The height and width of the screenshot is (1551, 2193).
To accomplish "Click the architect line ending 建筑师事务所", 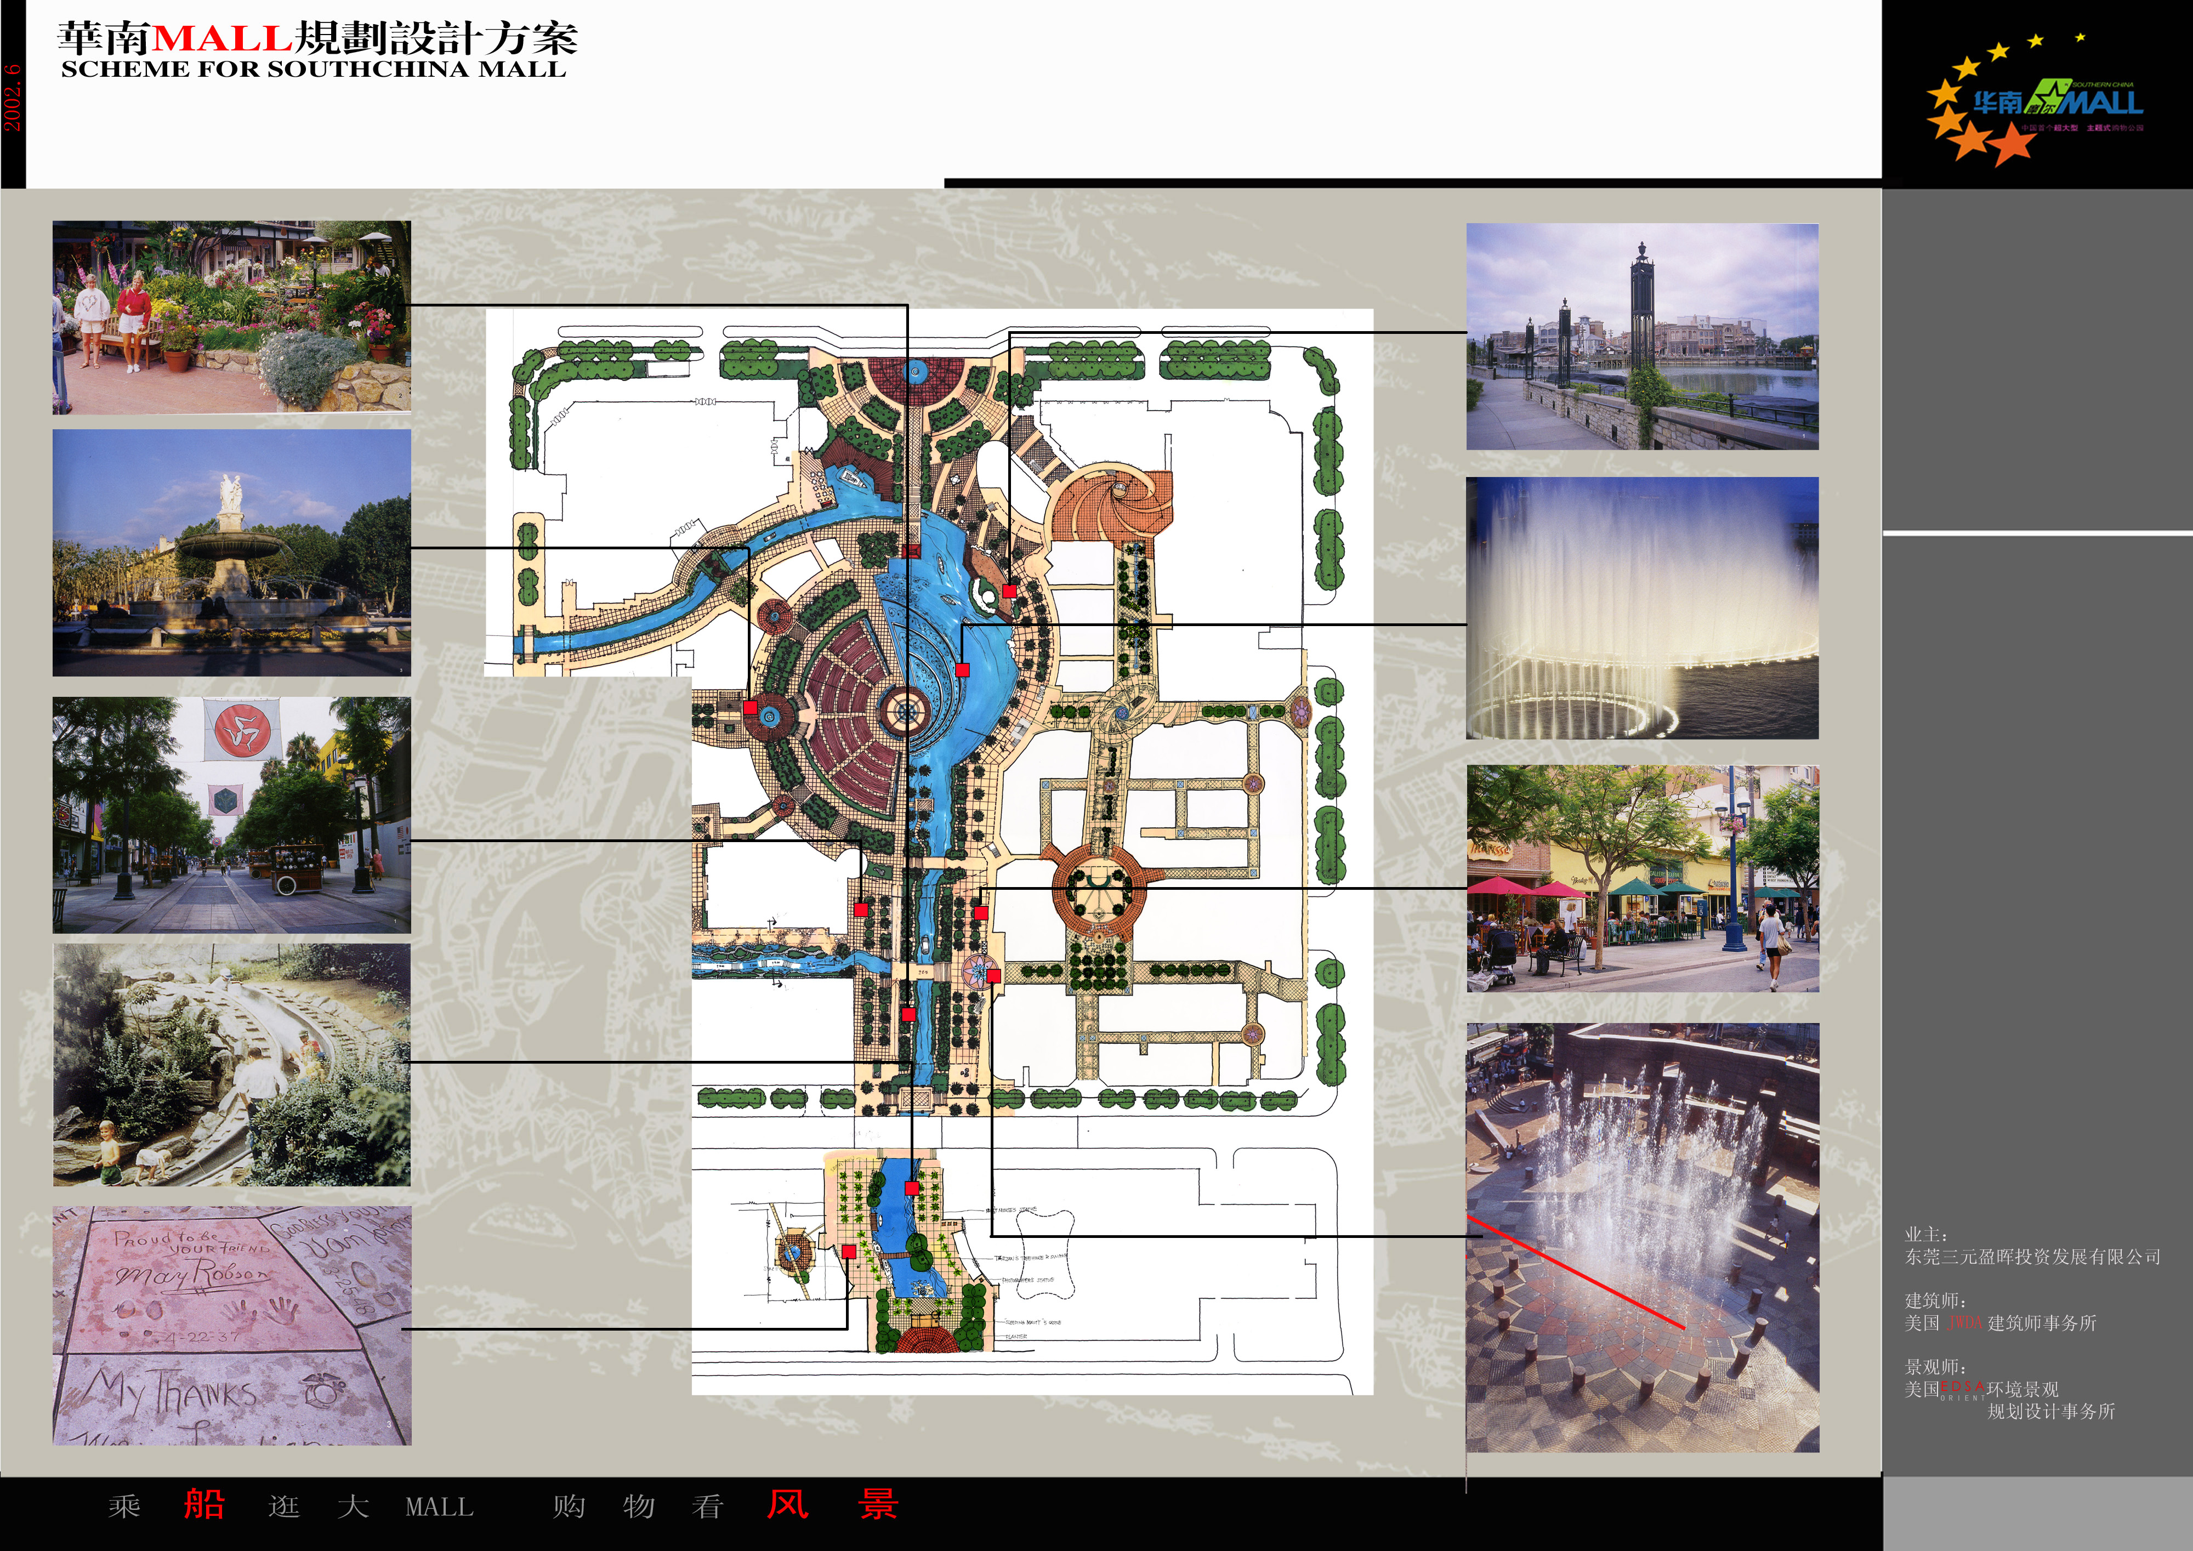I will (2001, 1323).
